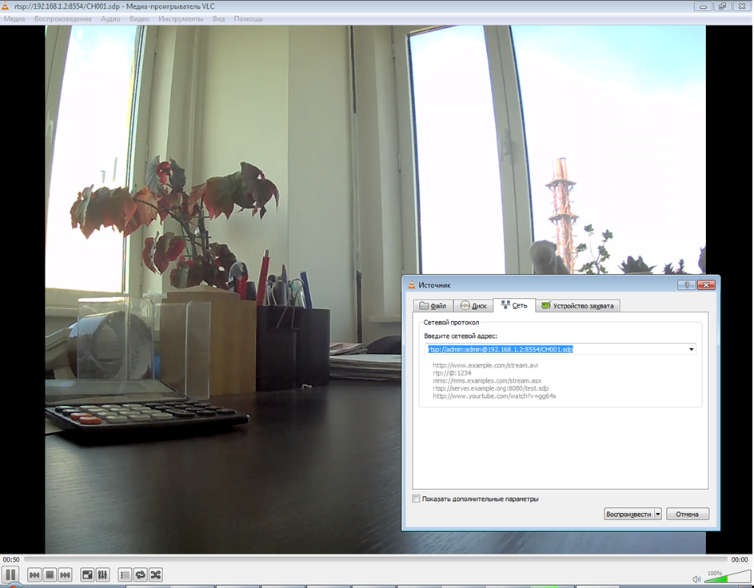The width and height of the screenshot is (754, 588).
Task: Open the dropdown arrow beside Воспроизвести
Action: click(x=658, y=514)
